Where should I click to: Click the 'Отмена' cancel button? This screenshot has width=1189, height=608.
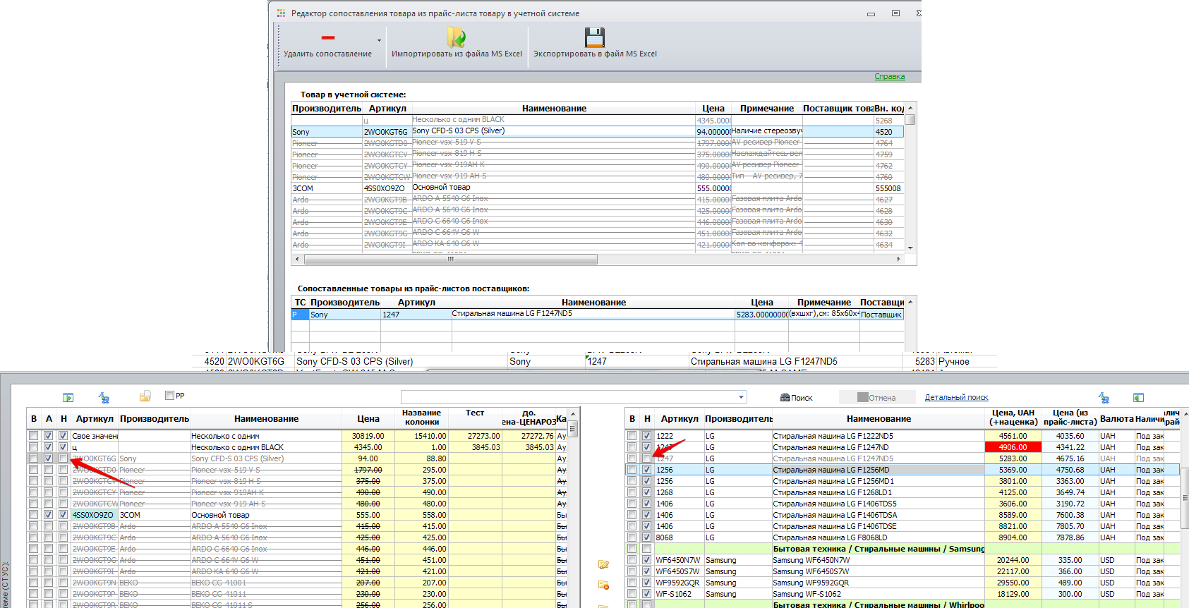pyautogui.click(x=876, y=398)
